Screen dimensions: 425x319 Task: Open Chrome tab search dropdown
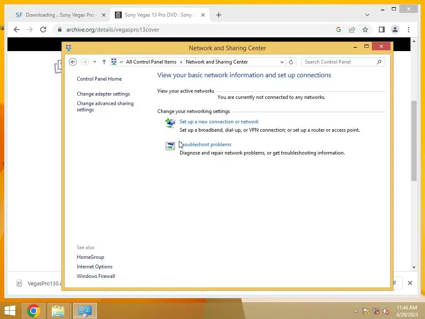tap(367, 15)
